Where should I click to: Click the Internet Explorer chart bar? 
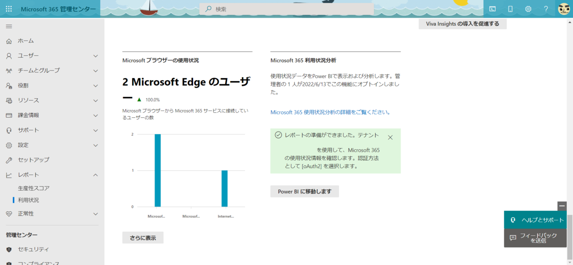(224, 188)
